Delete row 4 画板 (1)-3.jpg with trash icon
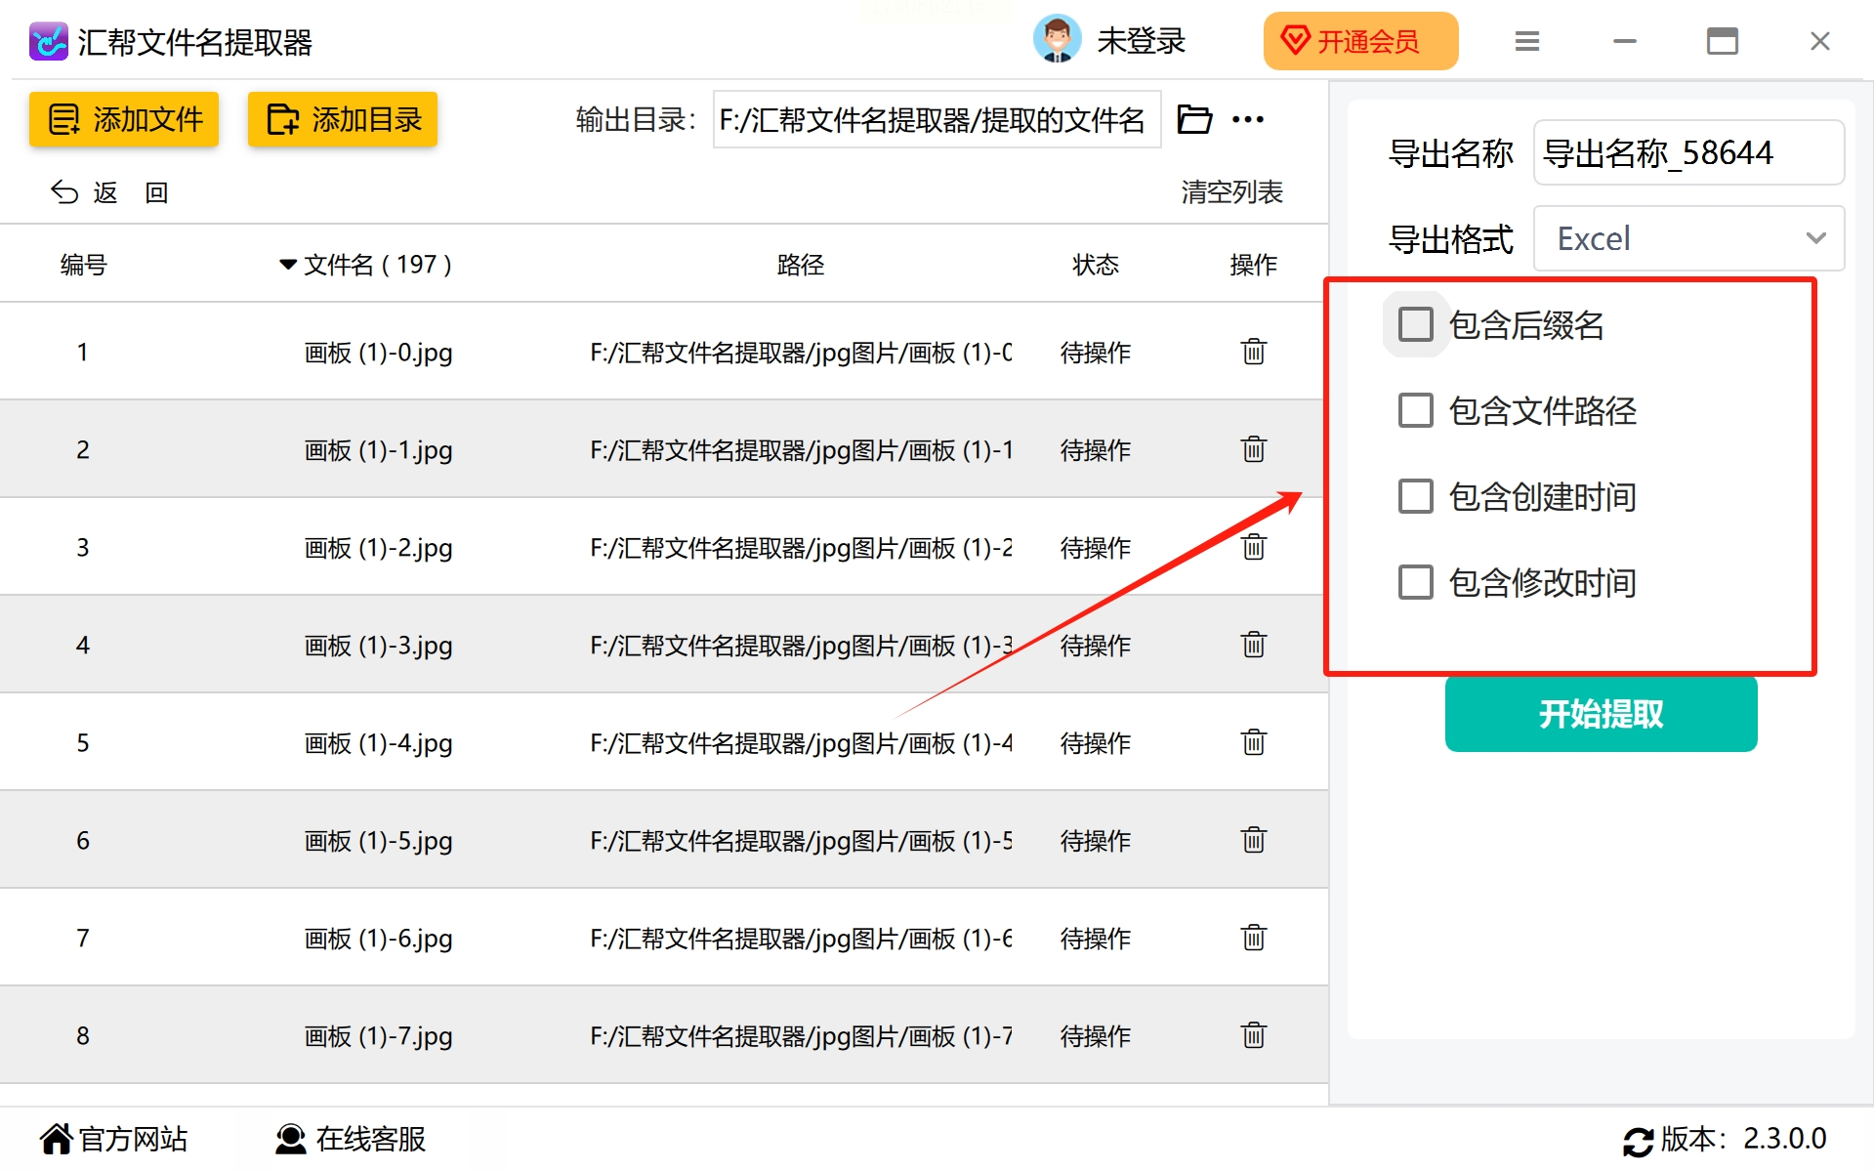The width and height of the screenshot is (1874, 1171). tap(1254, 645)
